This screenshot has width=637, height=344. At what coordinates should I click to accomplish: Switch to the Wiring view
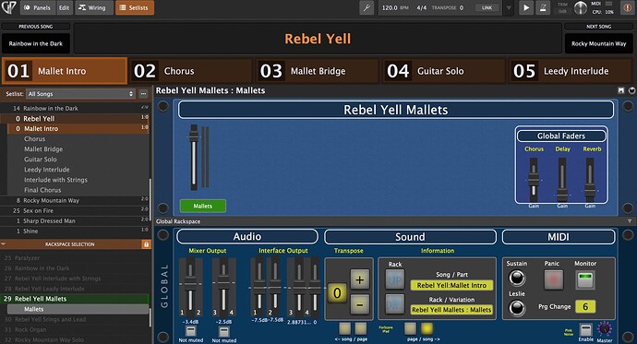tap(93, 7)
